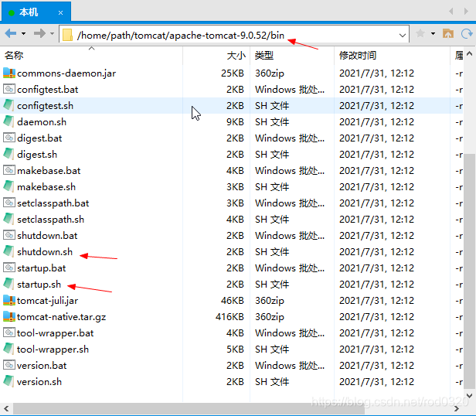476x416 pixels.
Task: Click commons-daemon.jar archive icon
Action: (9, 73)
